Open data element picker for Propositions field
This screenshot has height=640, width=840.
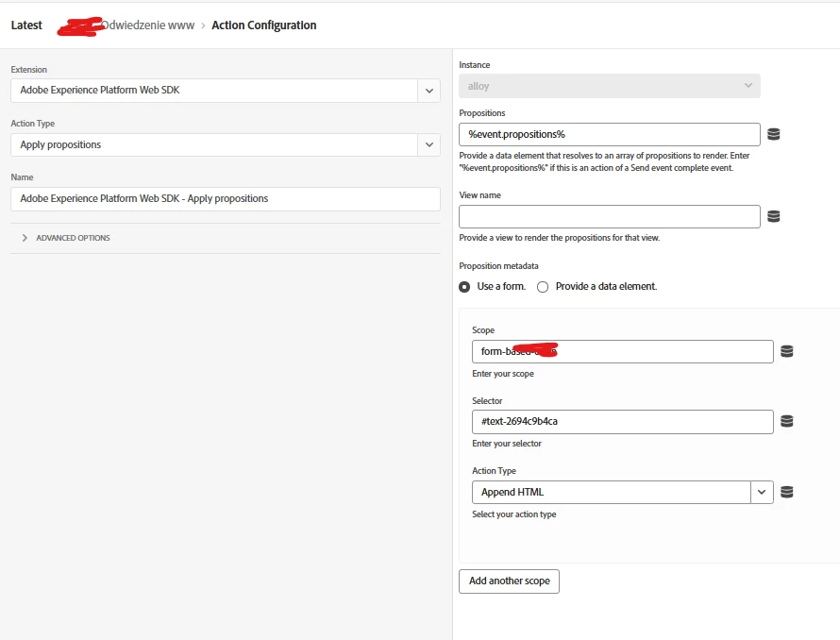click(x=774, y=134)
